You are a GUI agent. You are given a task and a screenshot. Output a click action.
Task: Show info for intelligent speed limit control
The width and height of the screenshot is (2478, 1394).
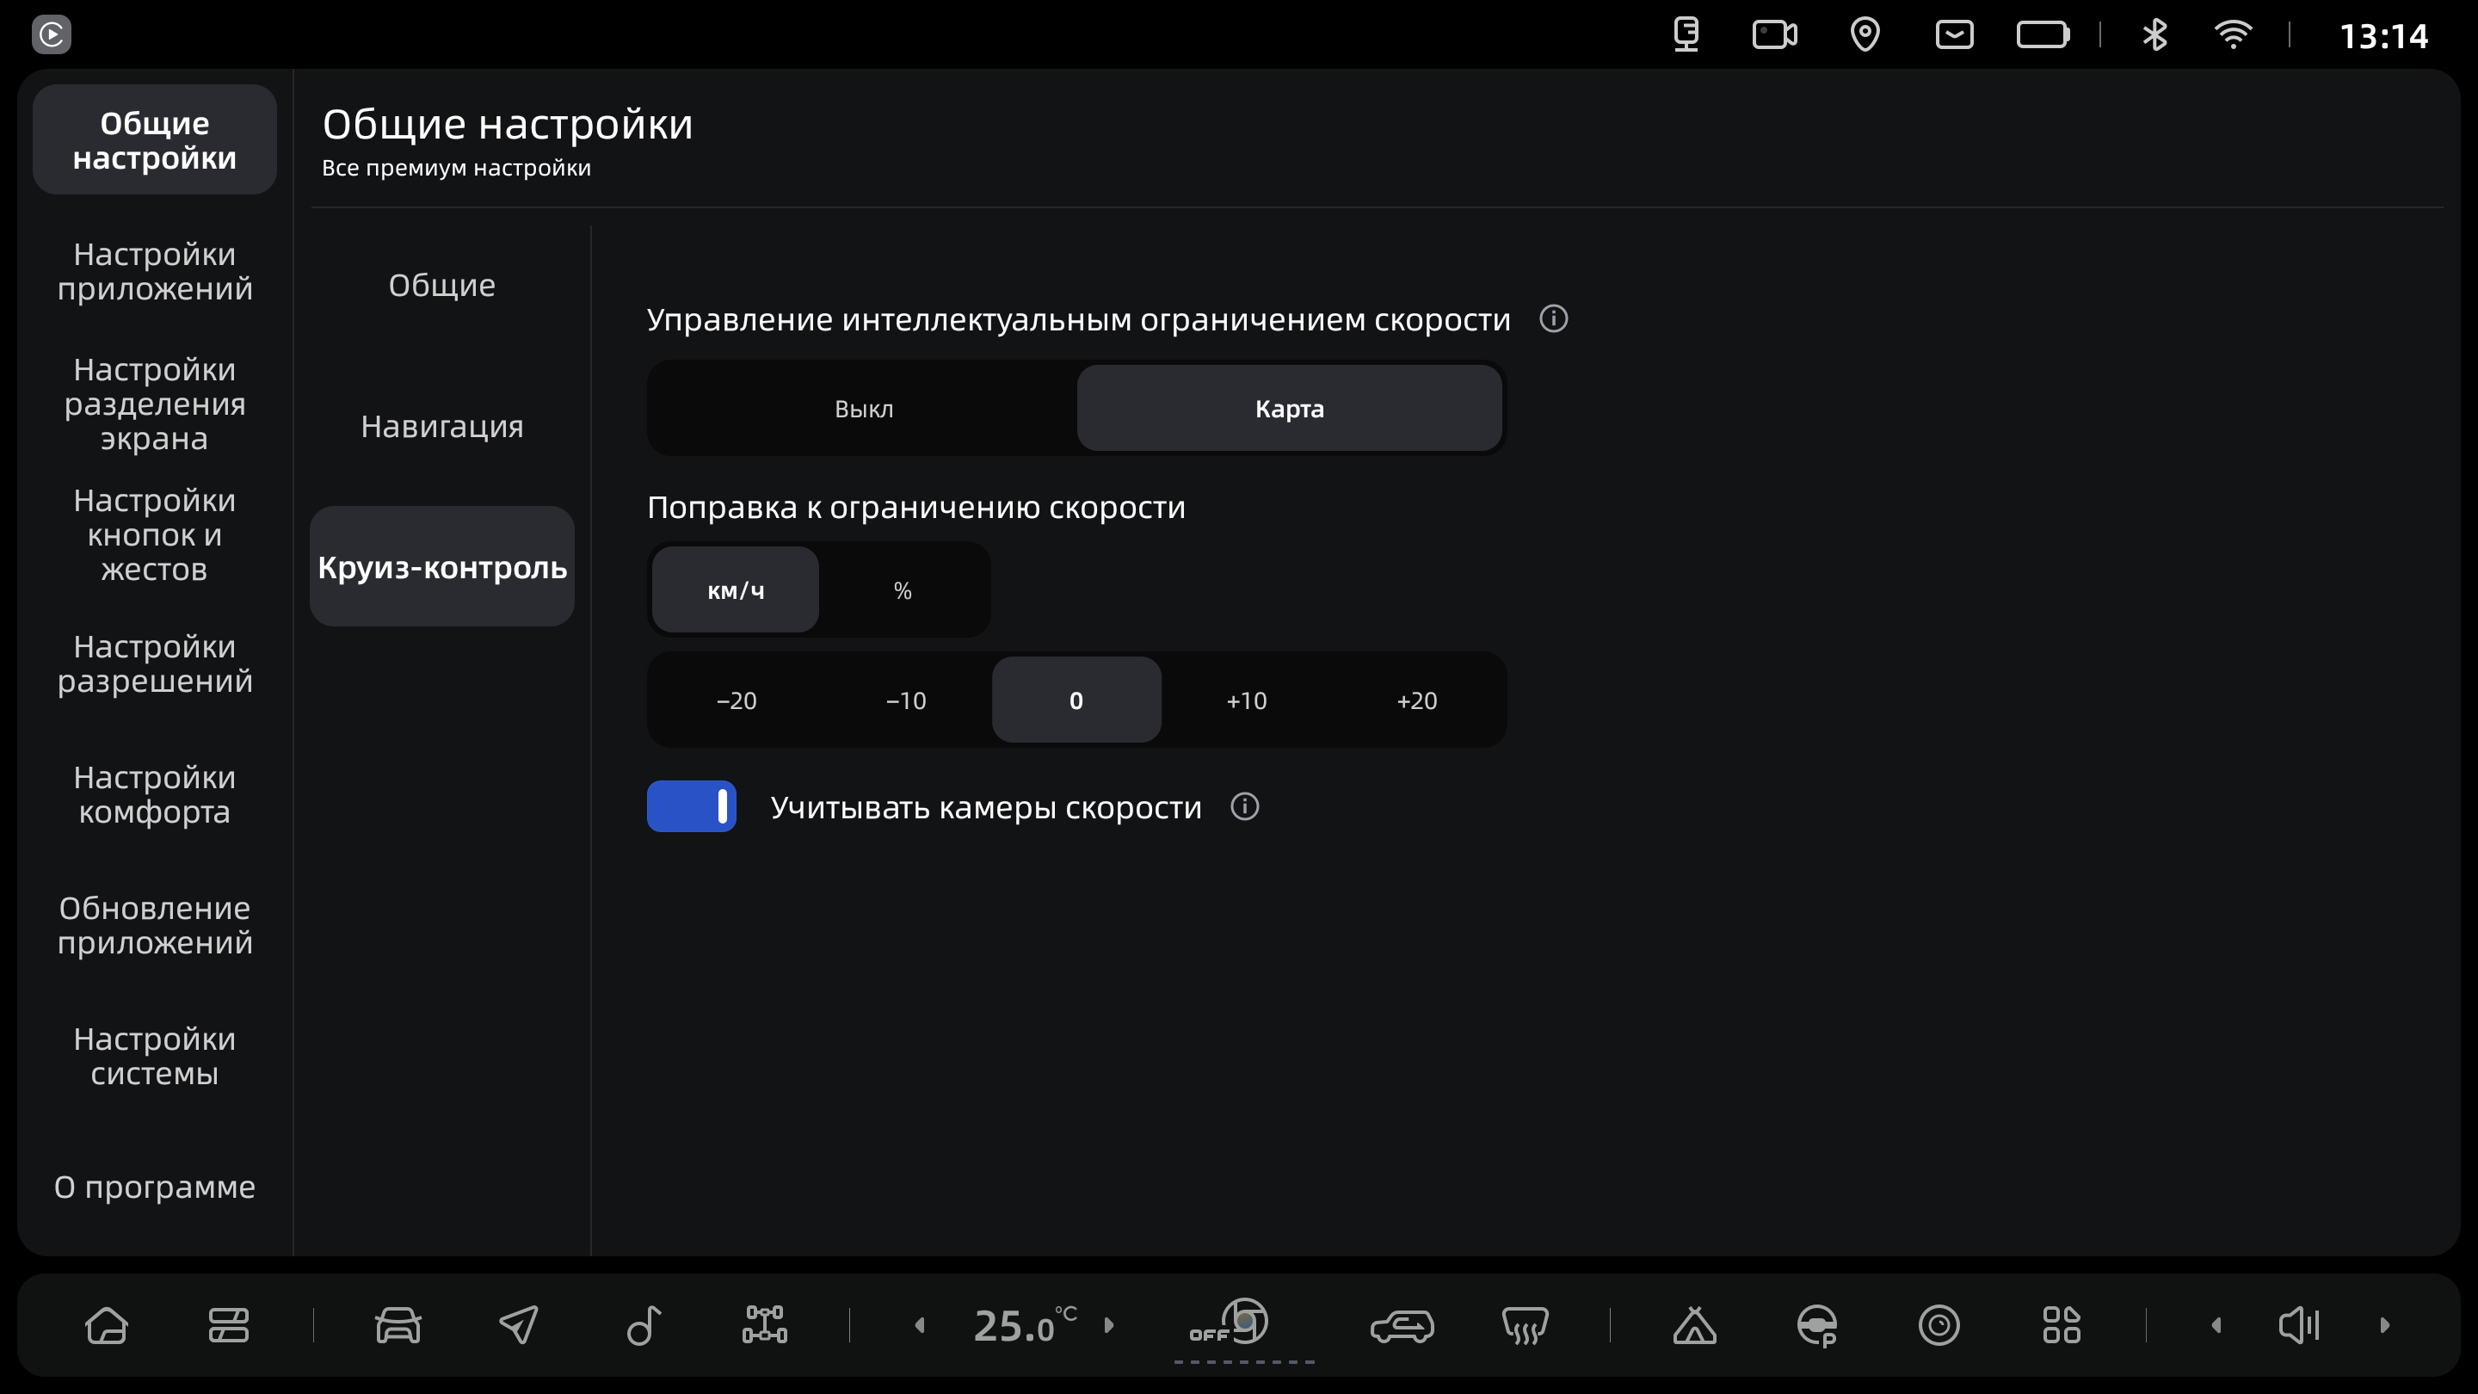1554,318
